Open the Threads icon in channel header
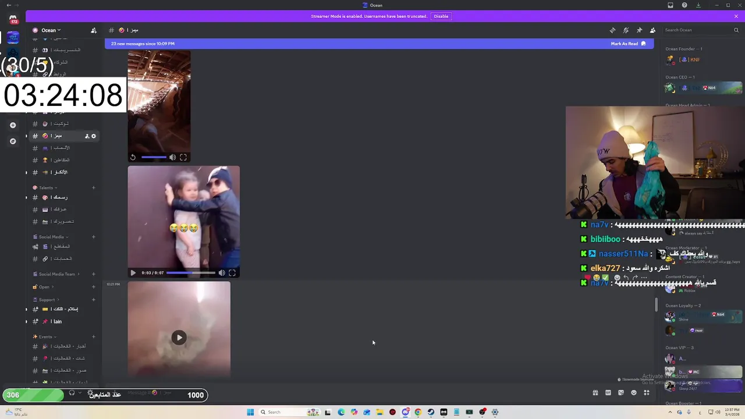The width and height of the screenshot is (745, 419). tap(612, 30)
